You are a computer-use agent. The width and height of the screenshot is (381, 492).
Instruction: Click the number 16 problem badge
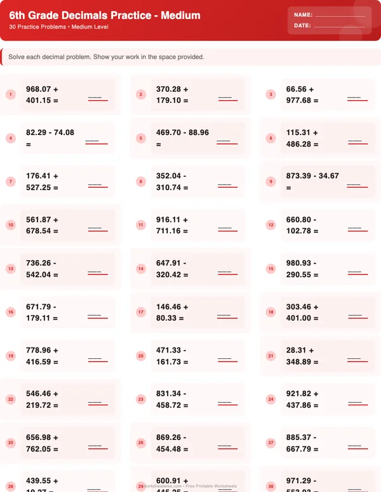point(11,312)
